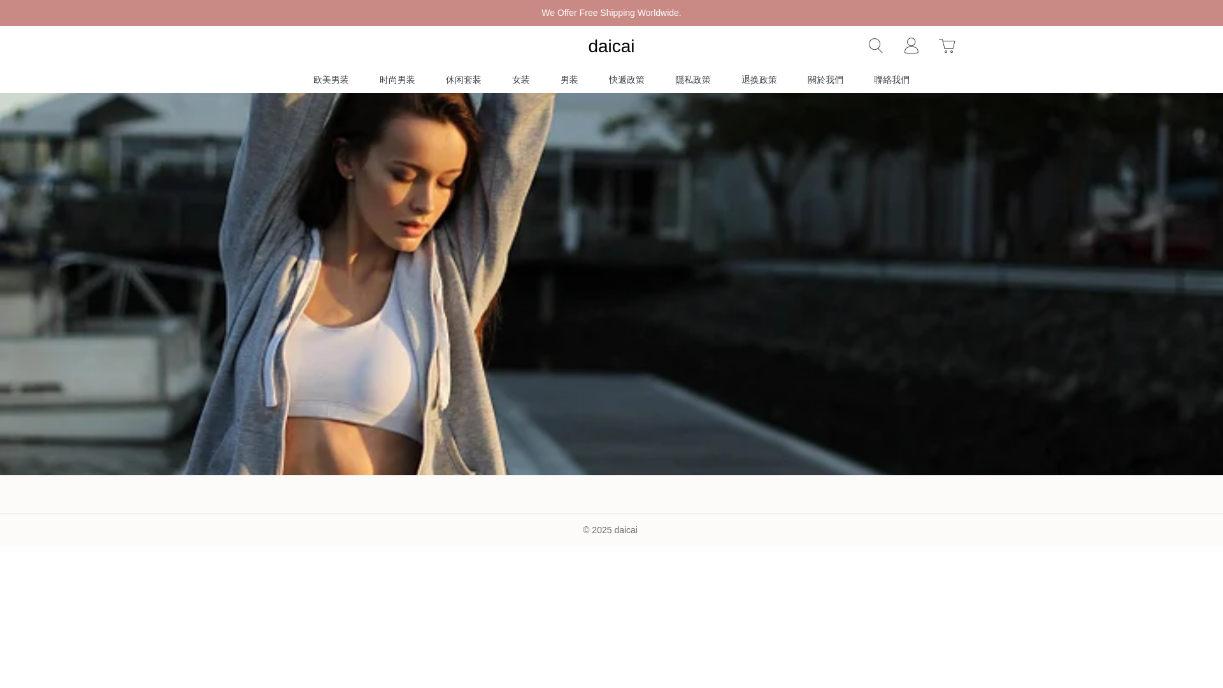Screen dimensions: 1223x688
Task: Click the daicai store logo title
Action: [611, 47]
